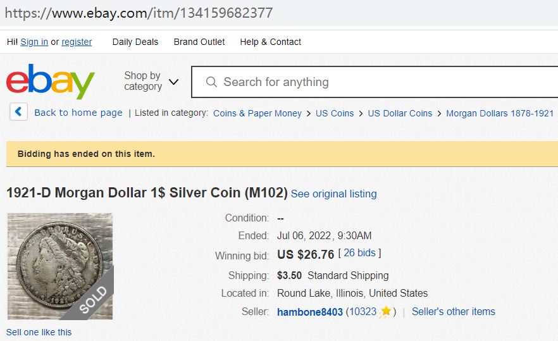Click the search magnifier icon

(x=211, y=82)
